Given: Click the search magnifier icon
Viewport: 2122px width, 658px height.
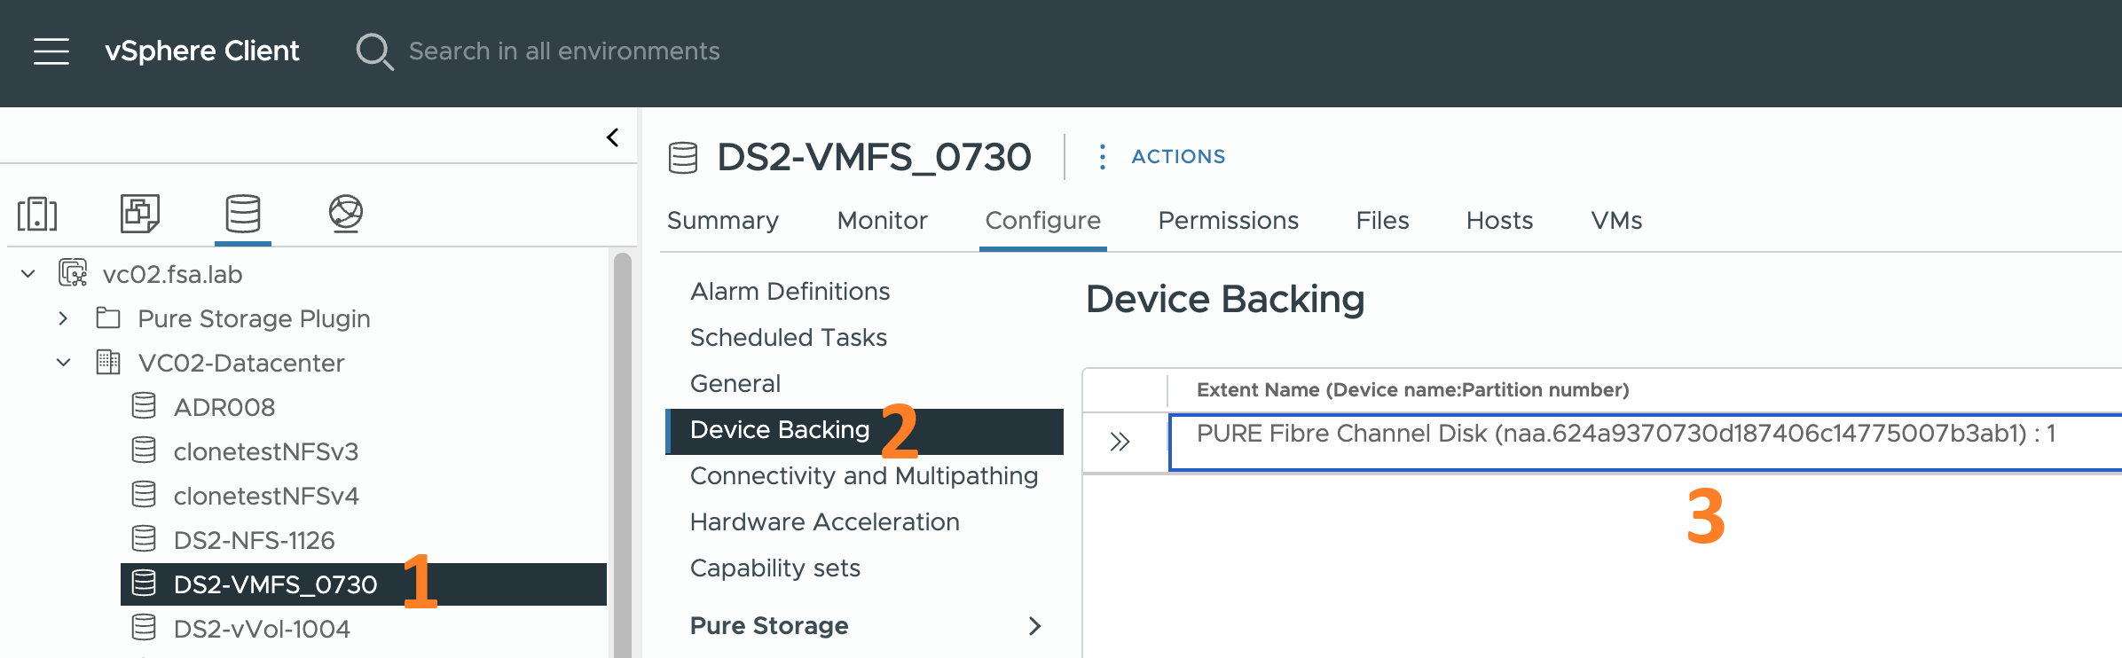Looking at the screenshot, I should (374, 51).
